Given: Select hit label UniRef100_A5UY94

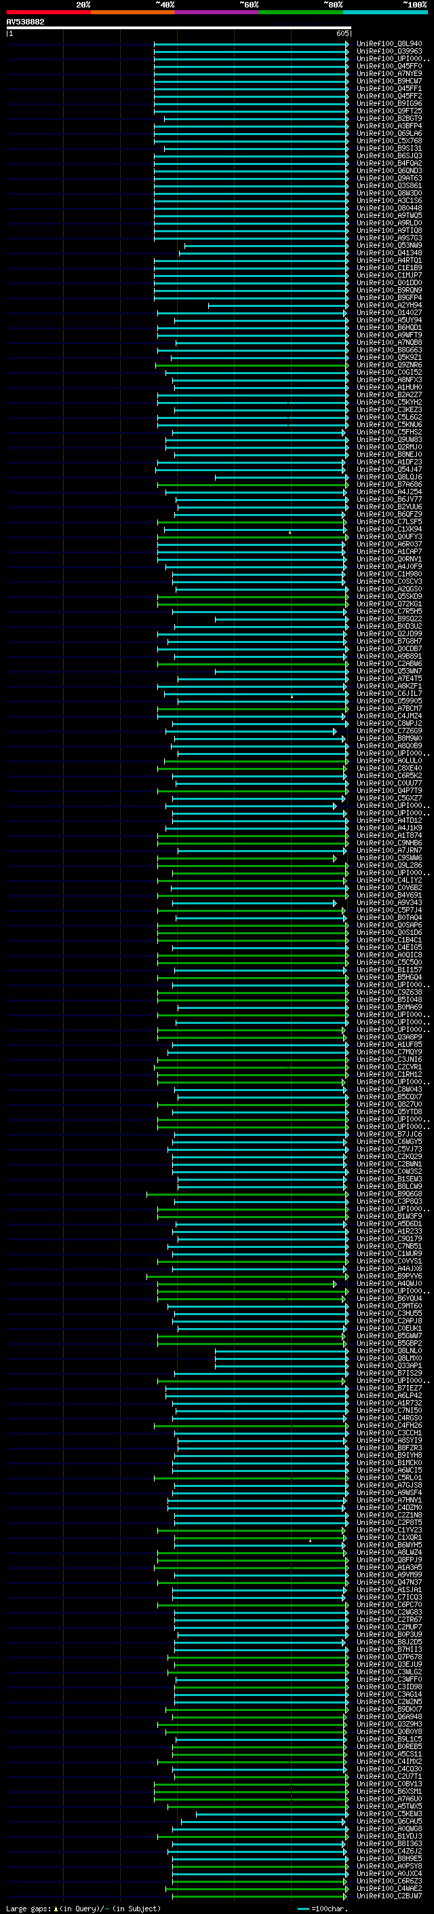Looking at the screenshot, I should tap(389, 320).
